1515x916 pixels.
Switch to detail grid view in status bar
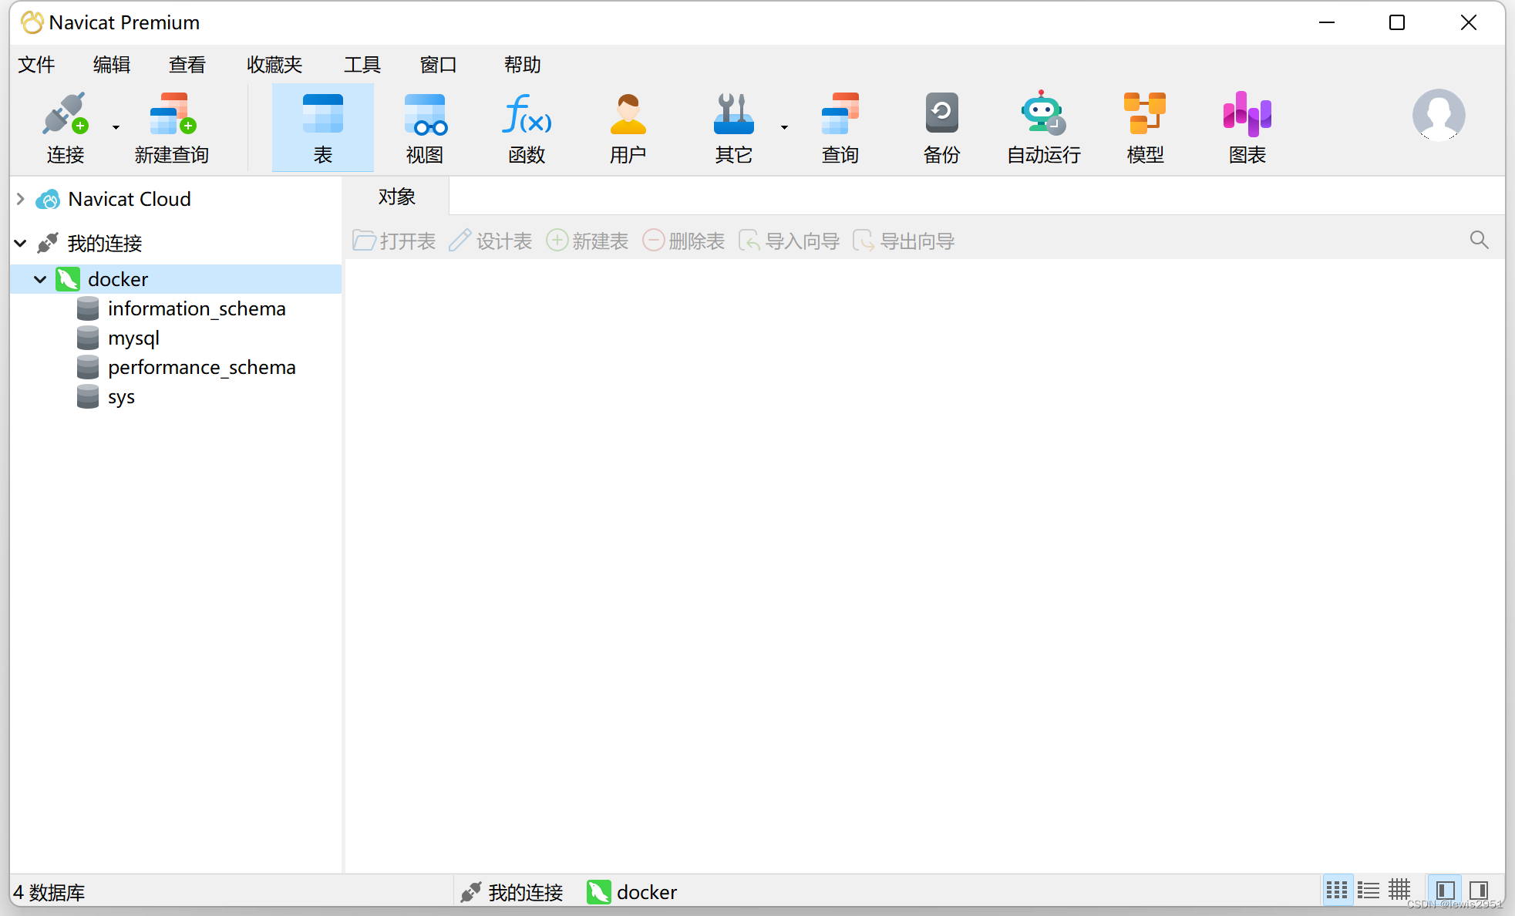[1399, 891]
